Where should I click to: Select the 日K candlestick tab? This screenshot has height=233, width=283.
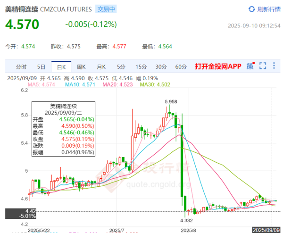[x=61, y=67]
